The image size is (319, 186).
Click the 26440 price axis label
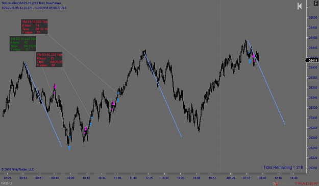point(313,48)
